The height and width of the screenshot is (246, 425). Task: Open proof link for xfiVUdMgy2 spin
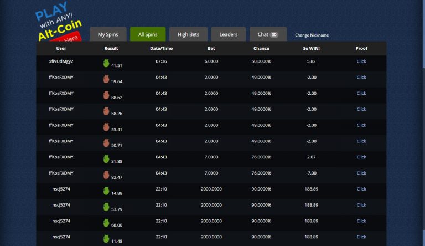click(361, 61)
